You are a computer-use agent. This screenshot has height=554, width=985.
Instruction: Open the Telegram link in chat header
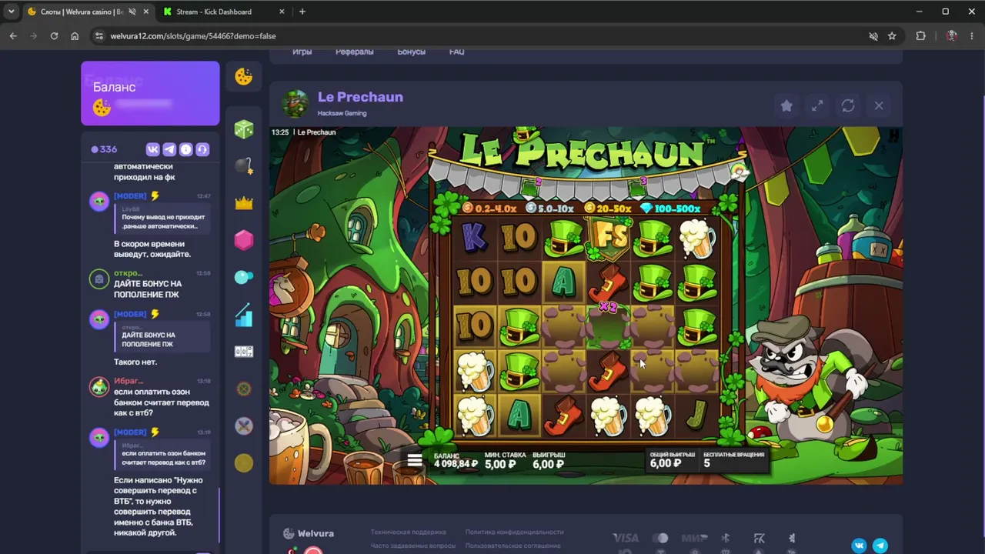tap(169, 149)
